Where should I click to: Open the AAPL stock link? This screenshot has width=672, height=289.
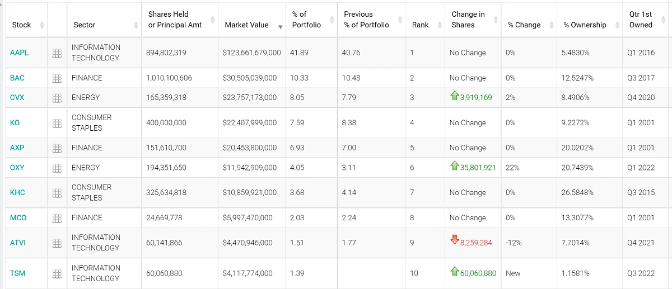pyautogui.click(x=19, y=53)
